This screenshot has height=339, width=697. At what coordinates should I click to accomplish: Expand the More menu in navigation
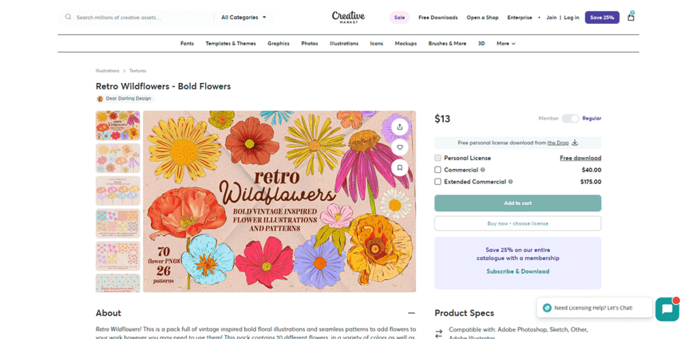click(506, 44)
